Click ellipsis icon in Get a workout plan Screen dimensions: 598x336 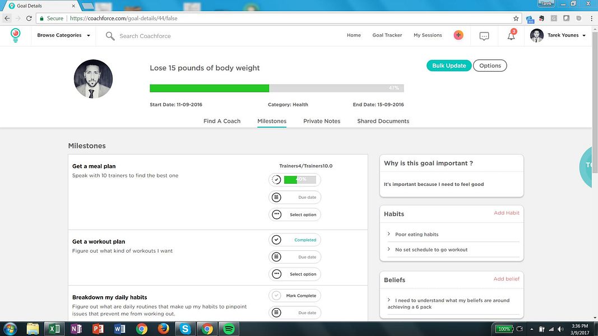click(276, 274)
